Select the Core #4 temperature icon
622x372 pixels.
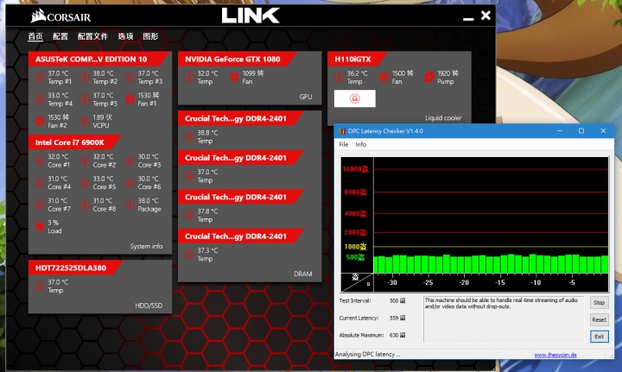40,183
